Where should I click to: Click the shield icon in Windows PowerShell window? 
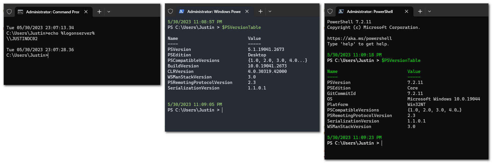(171, 11)
